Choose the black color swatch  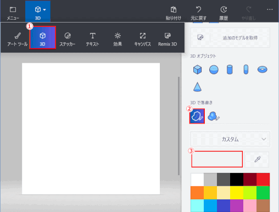[237, 180]
